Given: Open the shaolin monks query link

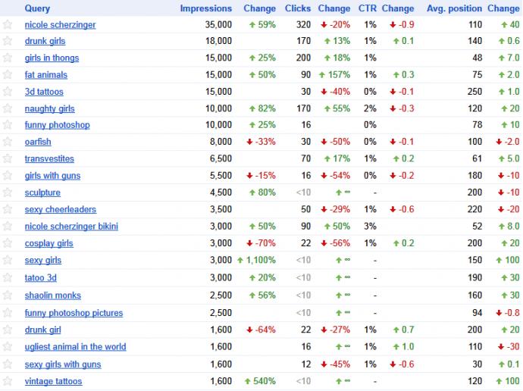Looking at the screenshot, I should pos(53,296).
